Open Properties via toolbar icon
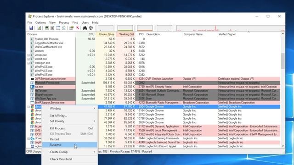Viewport: 294px width, 165px height. point(71,28)
